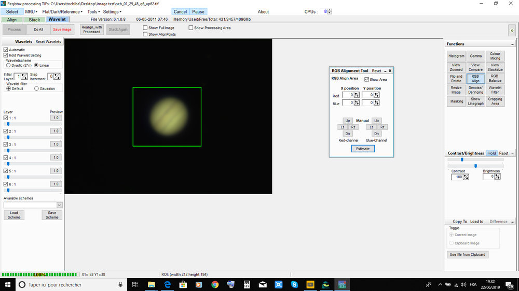Screen dimensions: 519x291
Task: Switch to the Align tab
Action: click(x=11, y=20)
